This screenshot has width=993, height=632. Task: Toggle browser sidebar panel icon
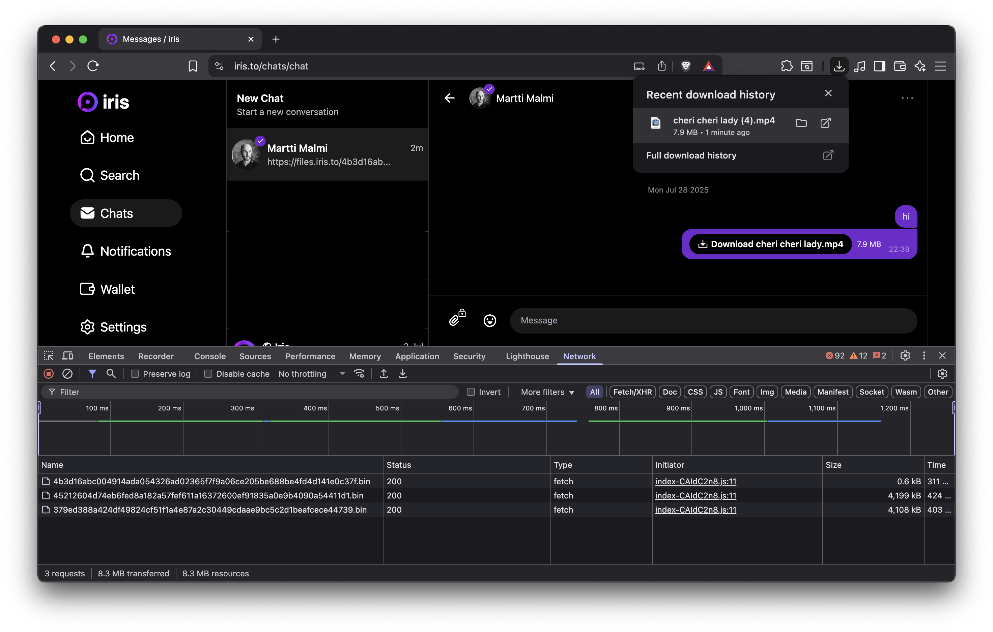[x=879, y=66]
